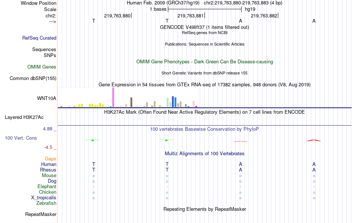The height and width of the screenshot is (223, 352).
Task: Select the X_tropicalis alignment row label
Action: click(44, 198)
